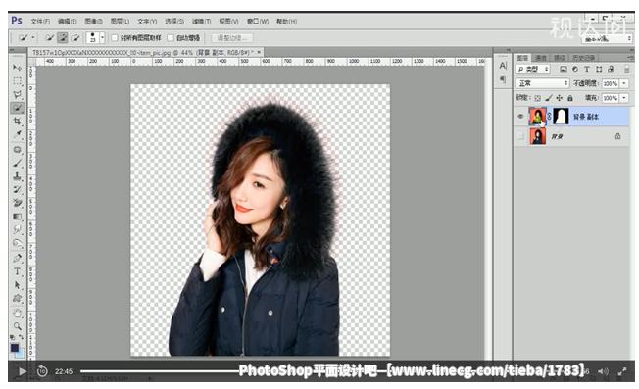
Task: Open the layer blend mode dropdown
Action: 542,83
